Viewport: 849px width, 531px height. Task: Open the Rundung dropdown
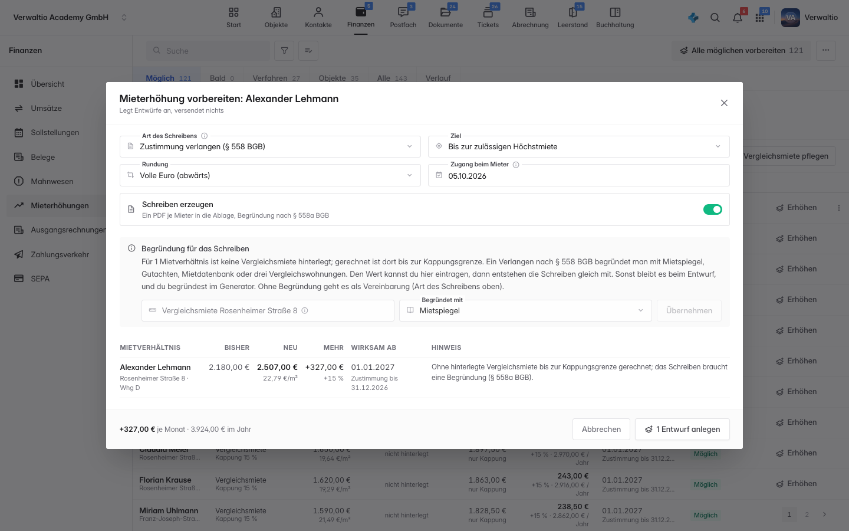point(270,176)
